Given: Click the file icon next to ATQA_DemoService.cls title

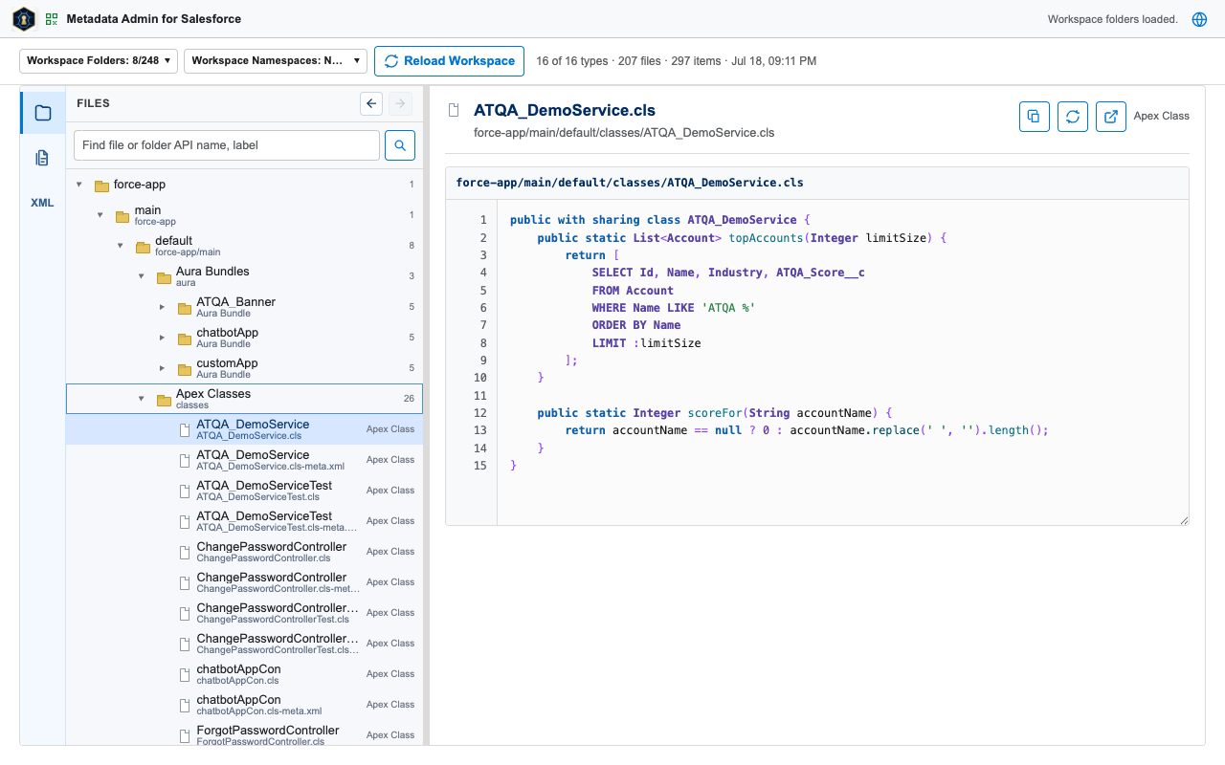Looking at the screenshot, I should [455, 111].
